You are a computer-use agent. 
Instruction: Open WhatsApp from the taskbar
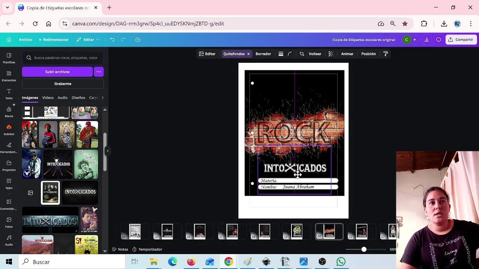(x=341, y=262)
